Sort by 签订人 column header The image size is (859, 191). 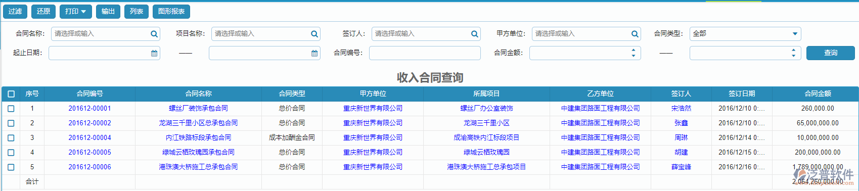pos(681,94)
